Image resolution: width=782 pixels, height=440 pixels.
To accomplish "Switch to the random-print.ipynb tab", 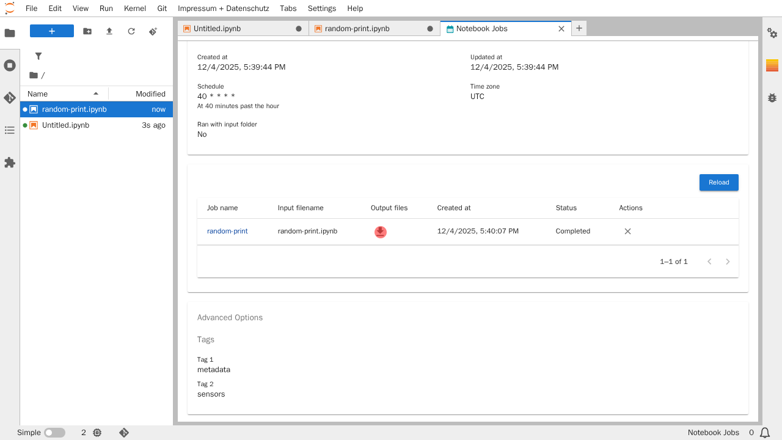I will 357,29.
